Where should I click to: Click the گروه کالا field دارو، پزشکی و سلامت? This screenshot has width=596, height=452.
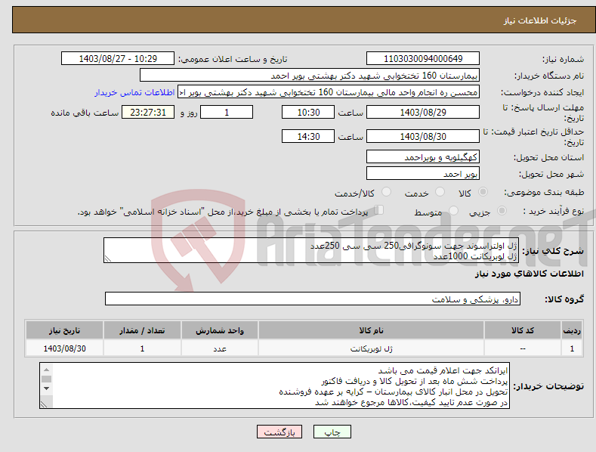[313, 299]
